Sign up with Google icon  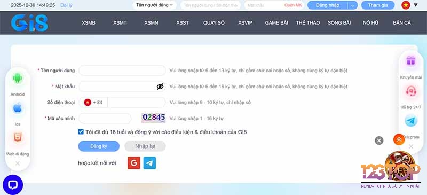[134, 163]
